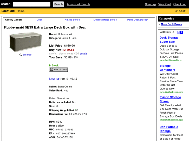Visit www.JustStorageBenc... ad URL

pyautogui.click(x=171, y=60)
